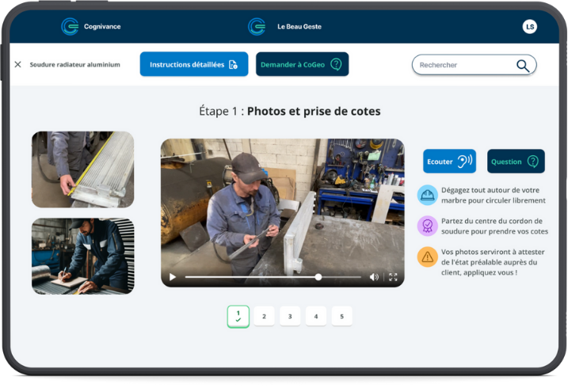This screenshot has height=388, width=568.
Task: Close the Soudure radiateur aluminium task
Action: click(17, 64)
